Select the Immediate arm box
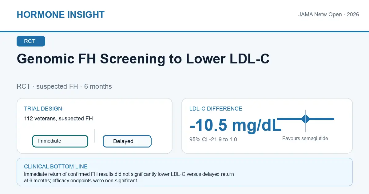Viewport: 369px width, 194px height. click(x=60, y=141)
